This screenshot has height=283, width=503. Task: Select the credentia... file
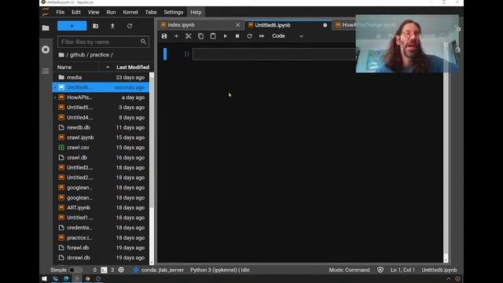tap(101, 227)
